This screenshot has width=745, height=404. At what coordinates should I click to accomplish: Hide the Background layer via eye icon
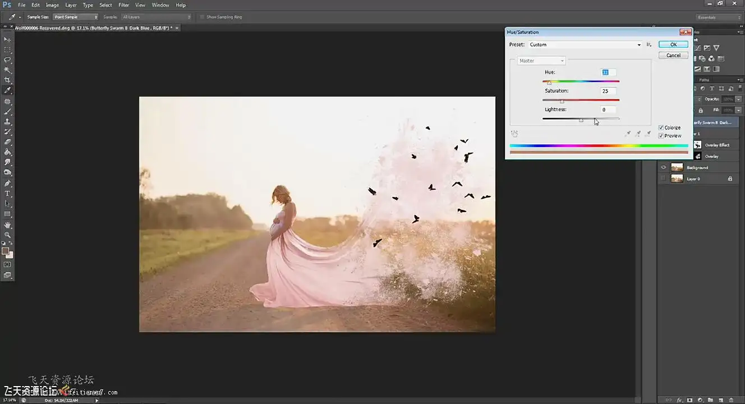coord(664,167)
